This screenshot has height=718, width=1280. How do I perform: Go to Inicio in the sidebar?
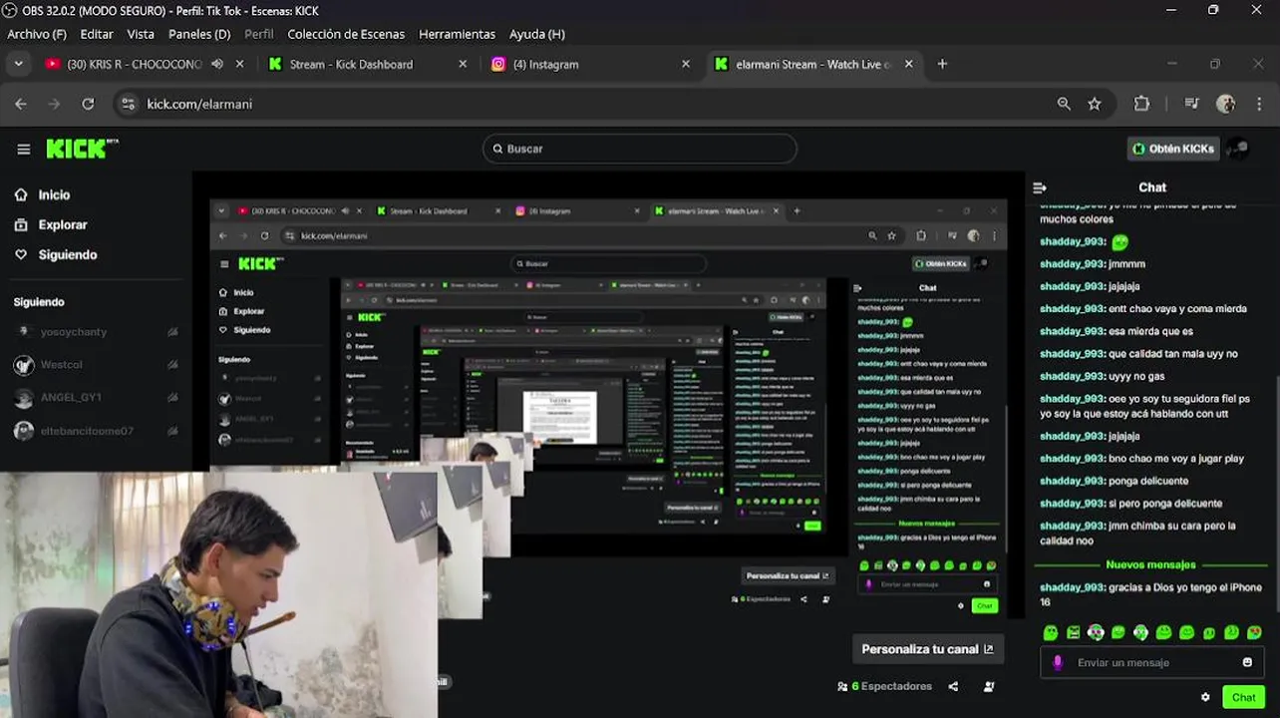42,195
